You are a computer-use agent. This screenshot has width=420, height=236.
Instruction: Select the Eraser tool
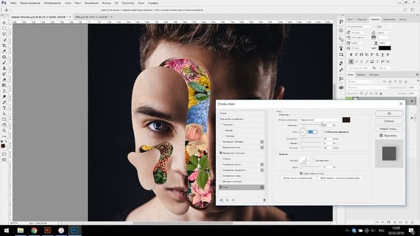pos(5,79)
